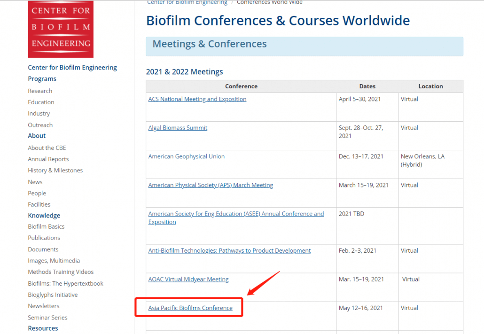Click the Conference column header

[241, 86]
